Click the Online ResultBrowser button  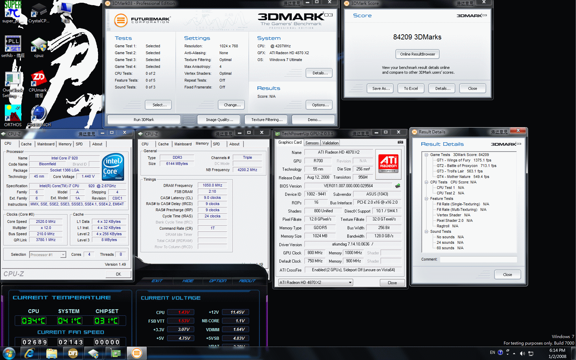click(417, 54)
